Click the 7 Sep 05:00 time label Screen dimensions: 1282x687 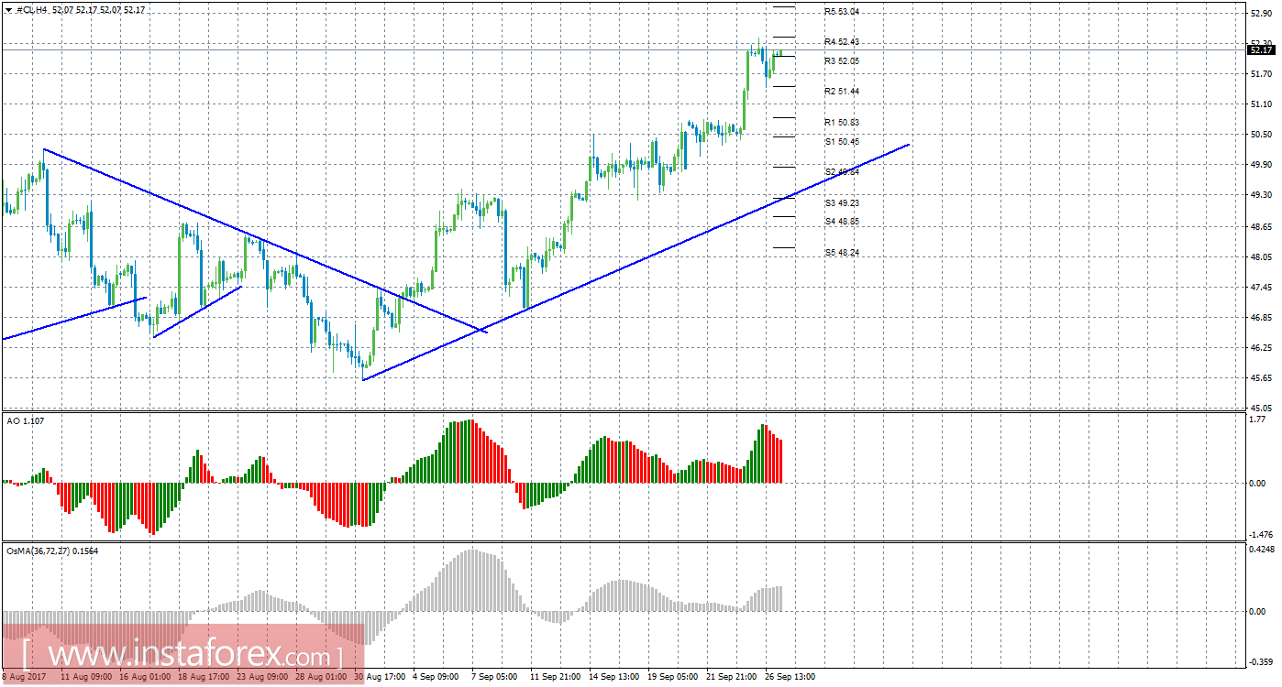495,677
